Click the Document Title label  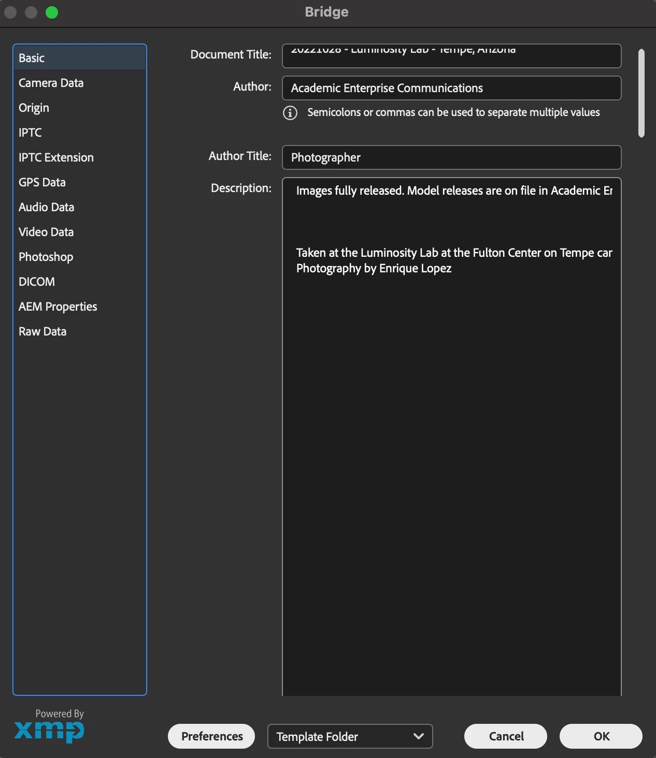click(x=231, y=54)
